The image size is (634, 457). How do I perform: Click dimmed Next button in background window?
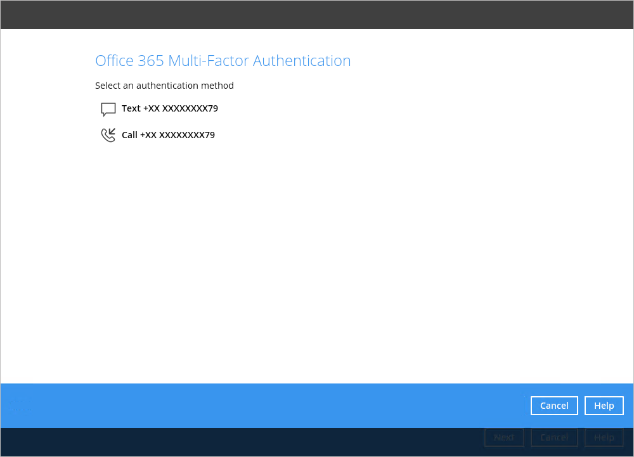click(x=504, y=437)
